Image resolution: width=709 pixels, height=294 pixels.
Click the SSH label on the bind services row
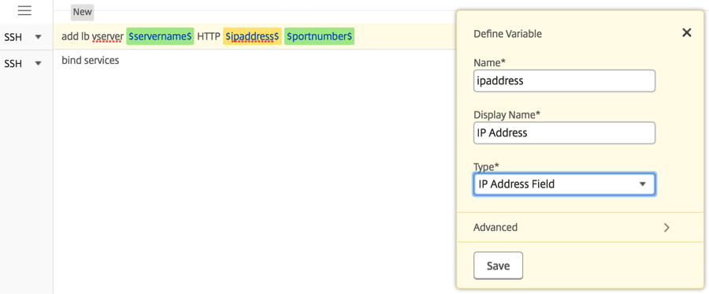click(13, 64)
